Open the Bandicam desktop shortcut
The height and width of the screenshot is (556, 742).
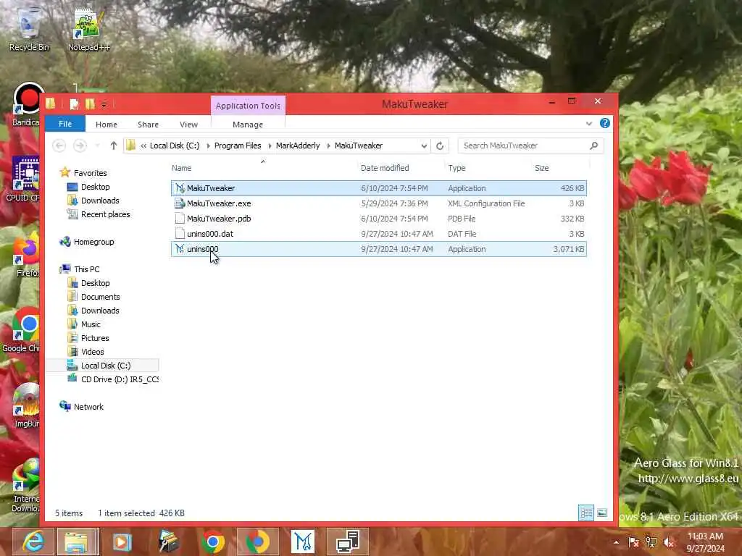[27, 105]
